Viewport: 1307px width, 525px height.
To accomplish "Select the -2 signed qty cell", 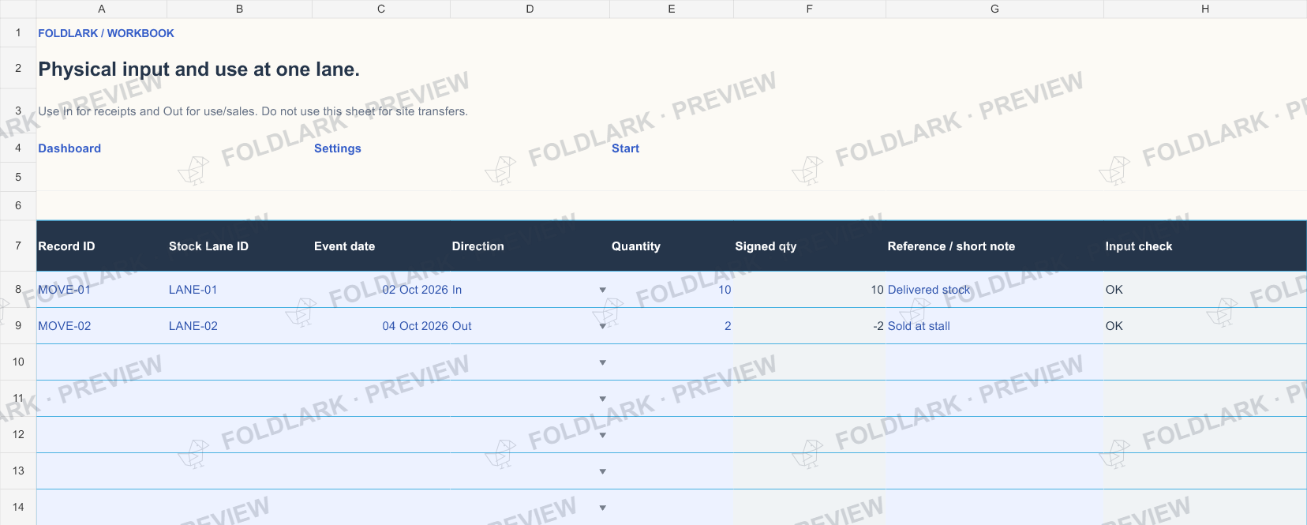I will pos(810,326).
